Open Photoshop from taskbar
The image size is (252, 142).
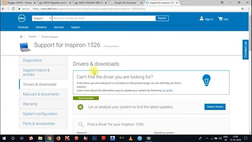coord(94,138)
